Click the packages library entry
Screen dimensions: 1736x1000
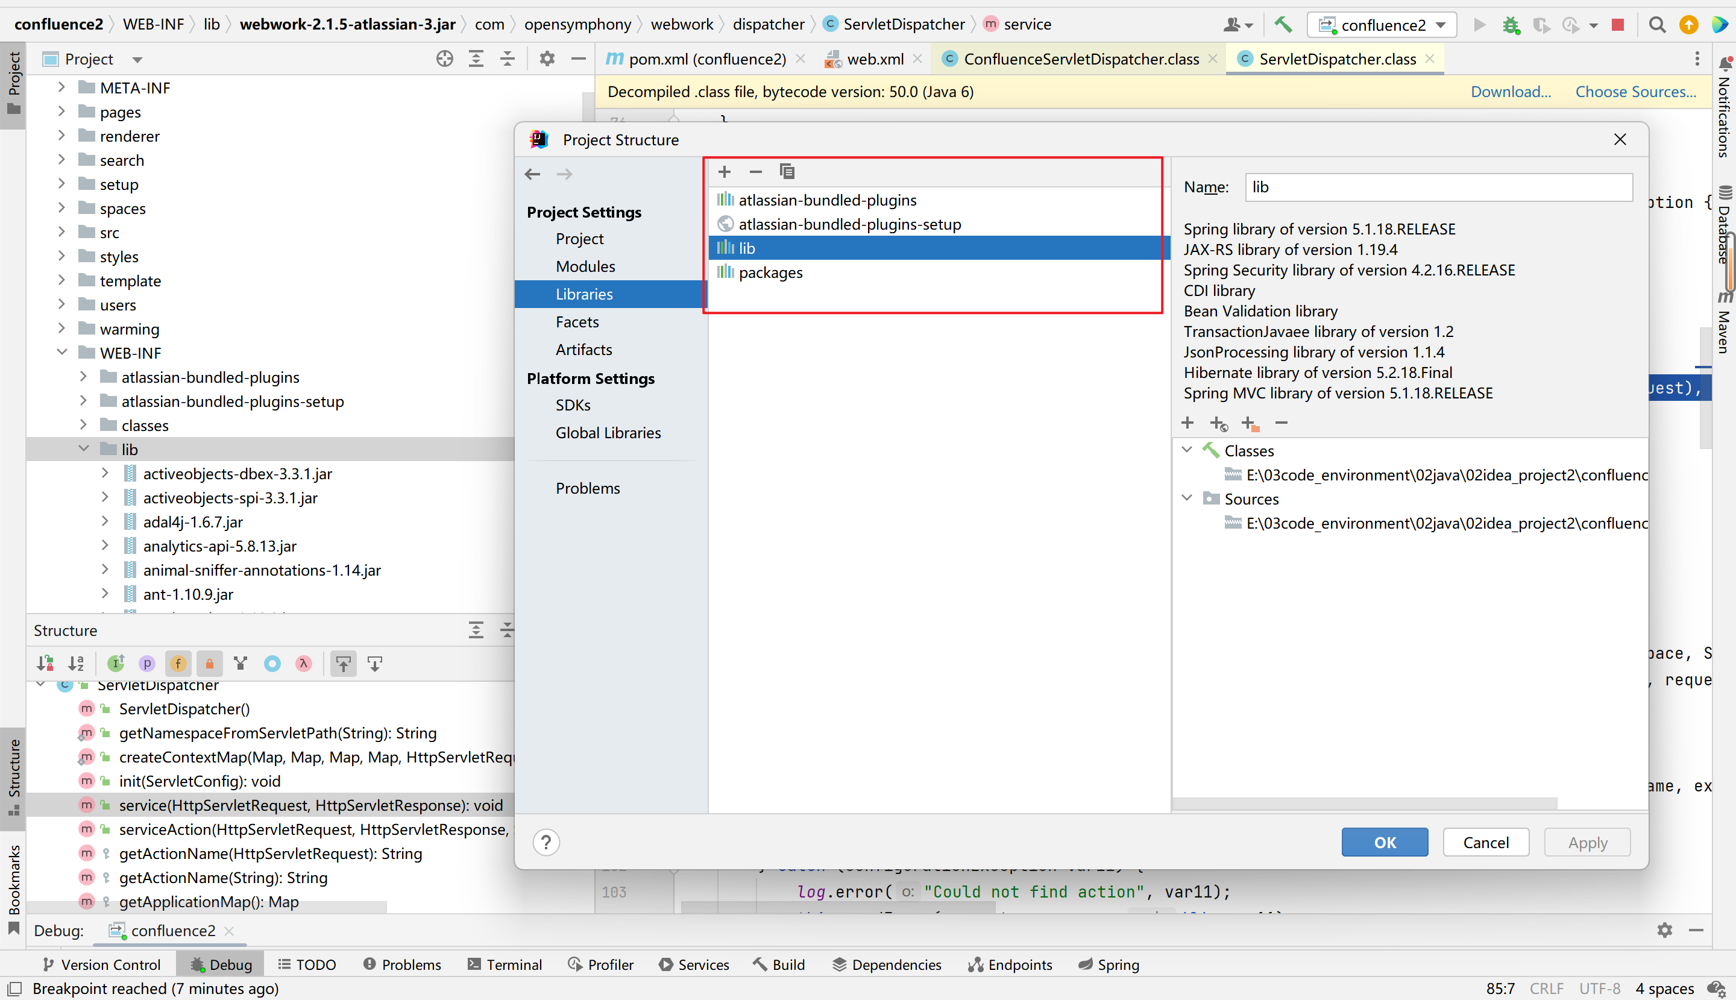[769, 272]
